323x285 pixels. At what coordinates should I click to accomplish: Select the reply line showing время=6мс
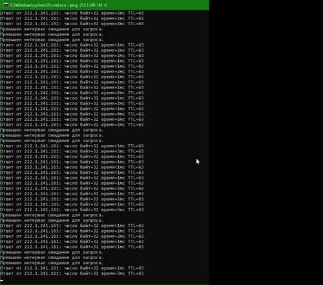(x=72, y=120)
